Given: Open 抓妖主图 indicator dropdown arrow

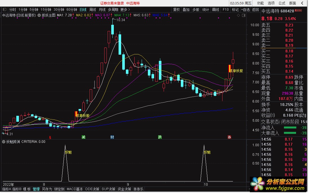Looking at the screenshot, I should [x=39, y=15].
